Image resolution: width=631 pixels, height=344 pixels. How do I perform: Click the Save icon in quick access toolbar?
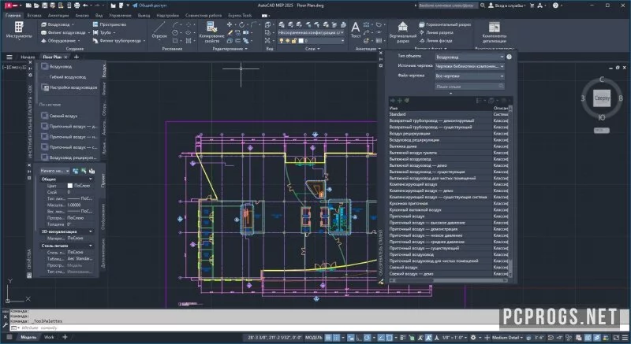45,6
